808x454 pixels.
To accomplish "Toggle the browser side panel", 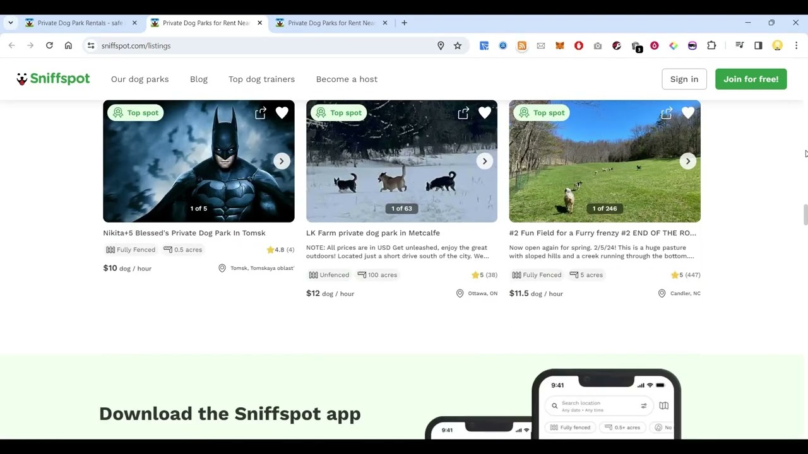I will coord(758,45).
